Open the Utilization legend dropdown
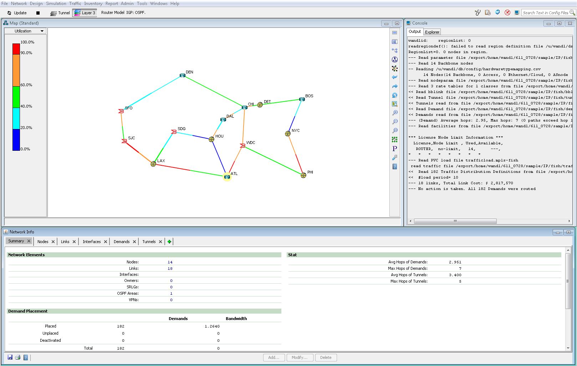This screenshot has width=577, height=366. [x=25, y=31]
